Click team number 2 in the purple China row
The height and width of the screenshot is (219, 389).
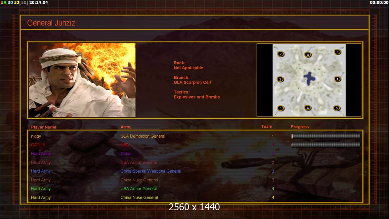[273, 154]
